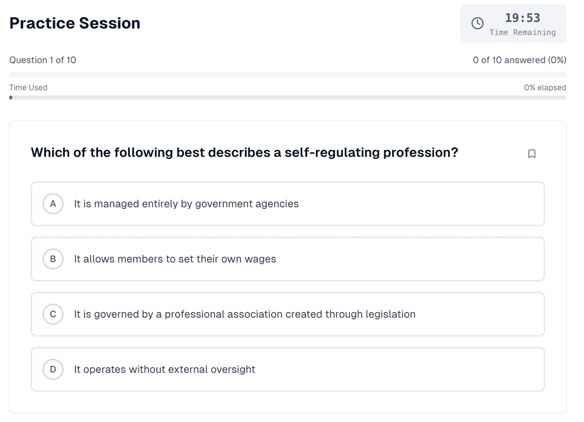The image size is (584, 422).
Task: Choose the option B letter circle
Action: [x=53, y=259]
